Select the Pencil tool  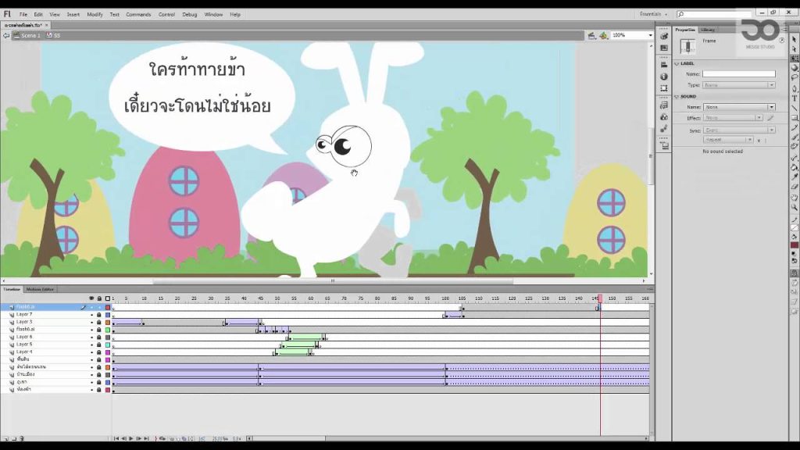click(x=795, y=127)
